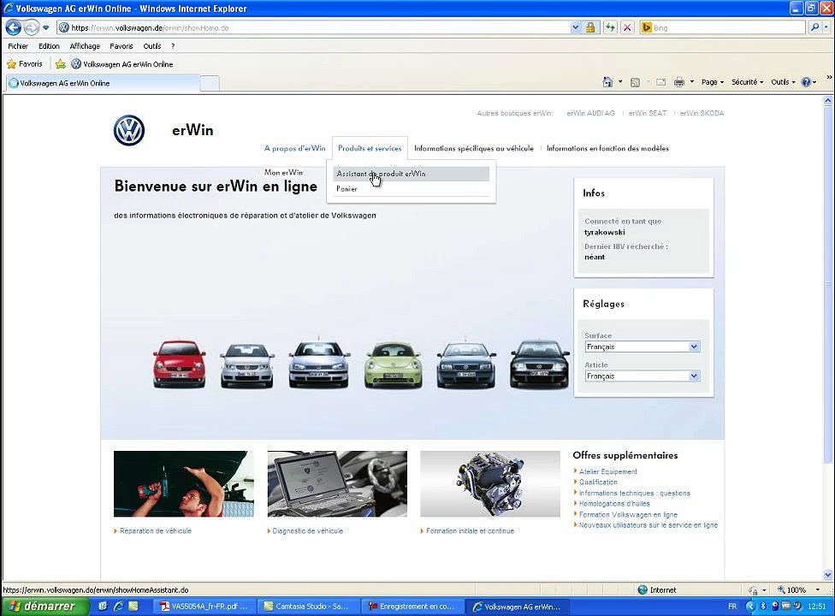Viewport: 835px width, 616px height.
Task: Open the Page command dropdown
Action: (x=713, y=82)
